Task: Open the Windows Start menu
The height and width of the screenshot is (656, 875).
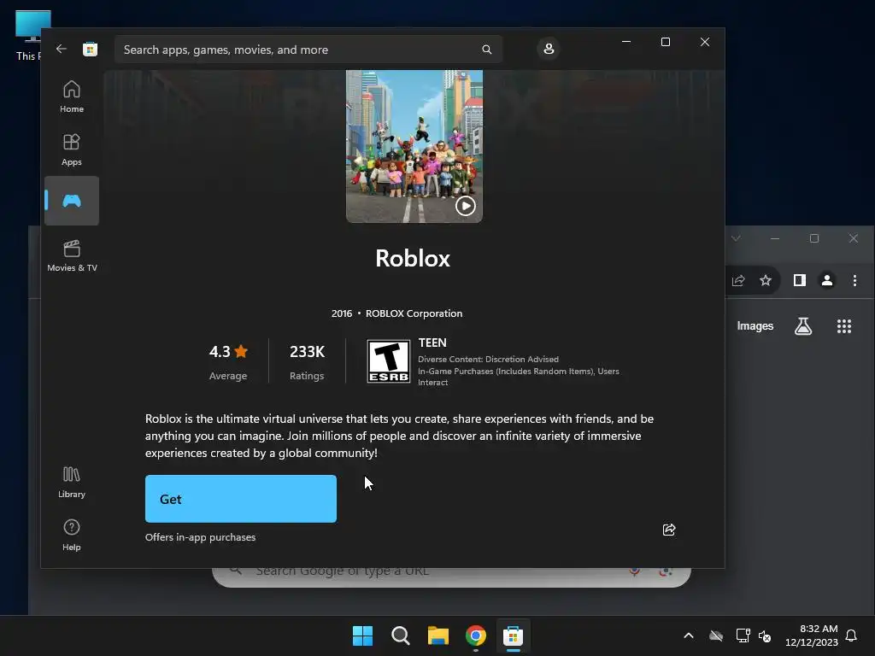Action: click(x=362, y=635)
